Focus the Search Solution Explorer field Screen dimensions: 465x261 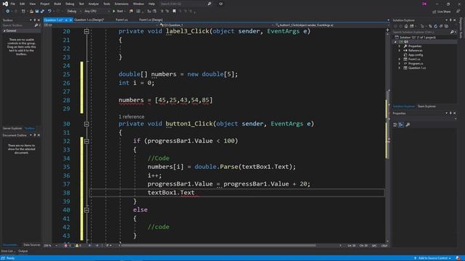pyautogui.click(x=424, y=32)
